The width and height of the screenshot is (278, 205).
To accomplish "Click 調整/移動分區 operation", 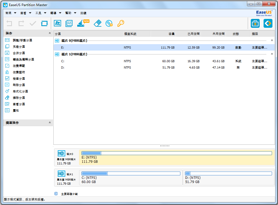I will point(22,40).
